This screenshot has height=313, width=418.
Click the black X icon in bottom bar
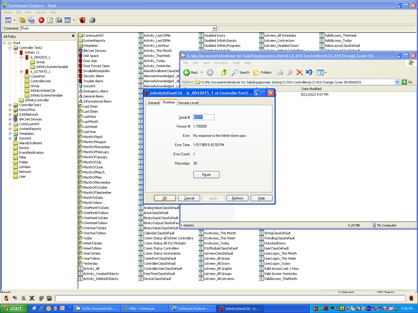(32, 298)
